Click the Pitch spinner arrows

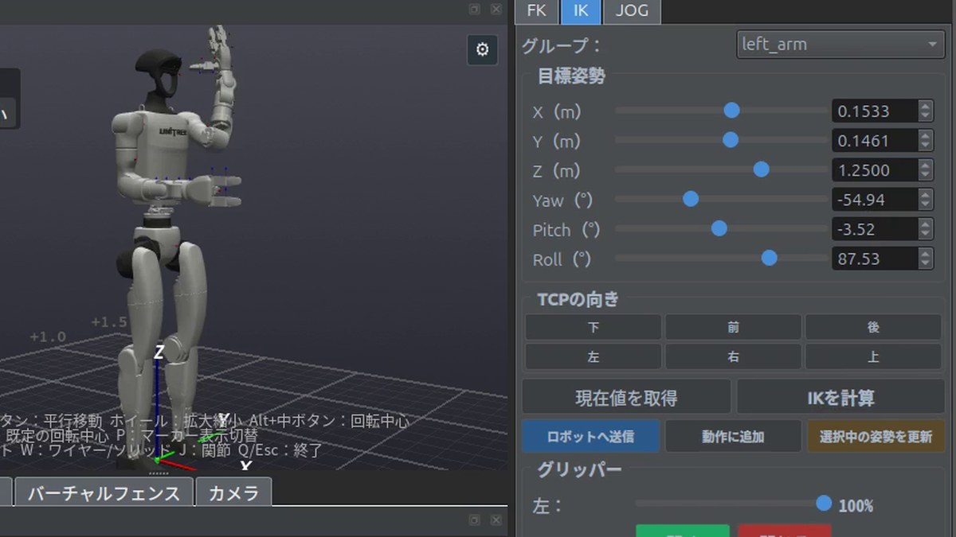click(925, 229)
